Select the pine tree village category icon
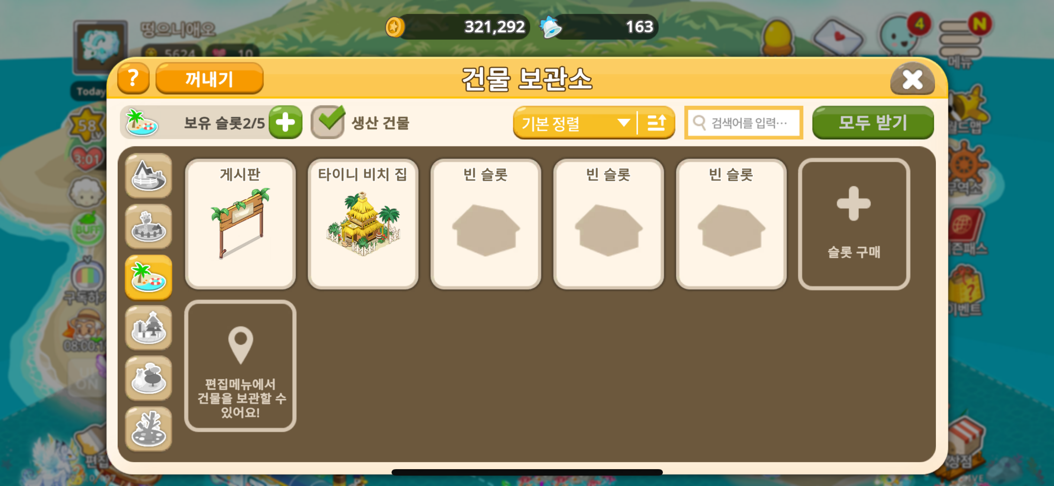The height and width of the screenshot is (486, 1054). [x=148, y=328]
